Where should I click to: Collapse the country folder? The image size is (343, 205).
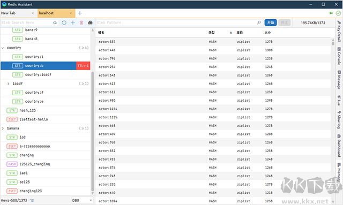pos(3,48)
